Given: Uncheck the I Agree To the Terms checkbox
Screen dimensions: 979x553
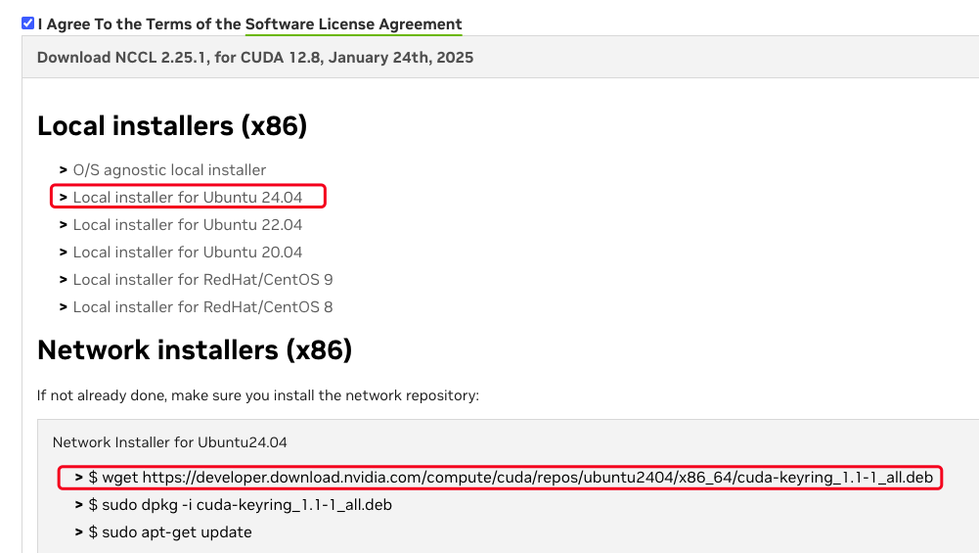Looking at the screenshot, I should pos(27,23).
